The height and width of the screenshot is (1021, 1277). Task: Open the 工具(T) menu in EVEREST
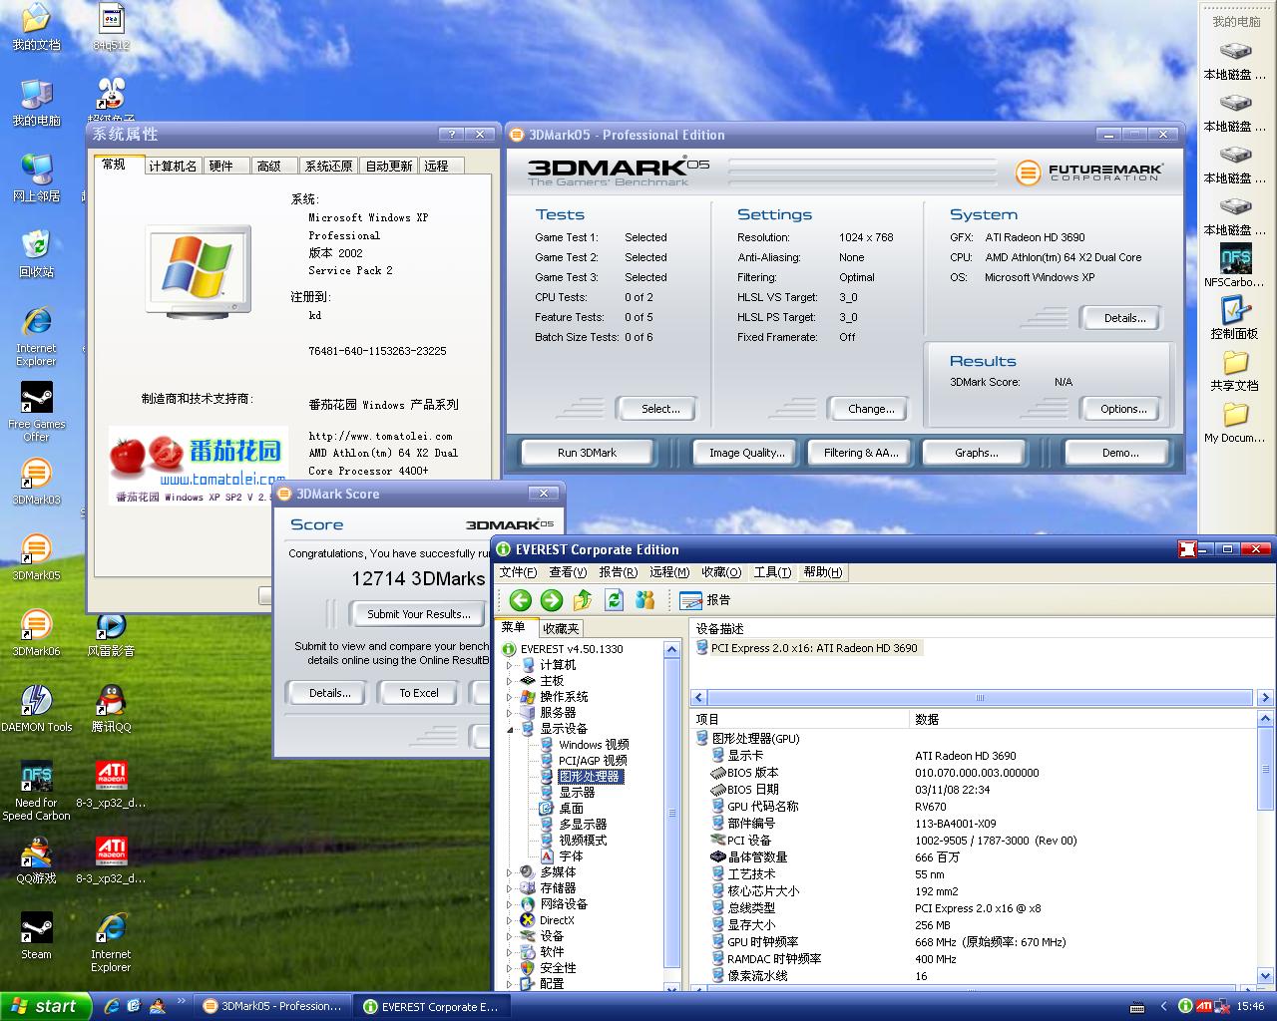[771, 572]
